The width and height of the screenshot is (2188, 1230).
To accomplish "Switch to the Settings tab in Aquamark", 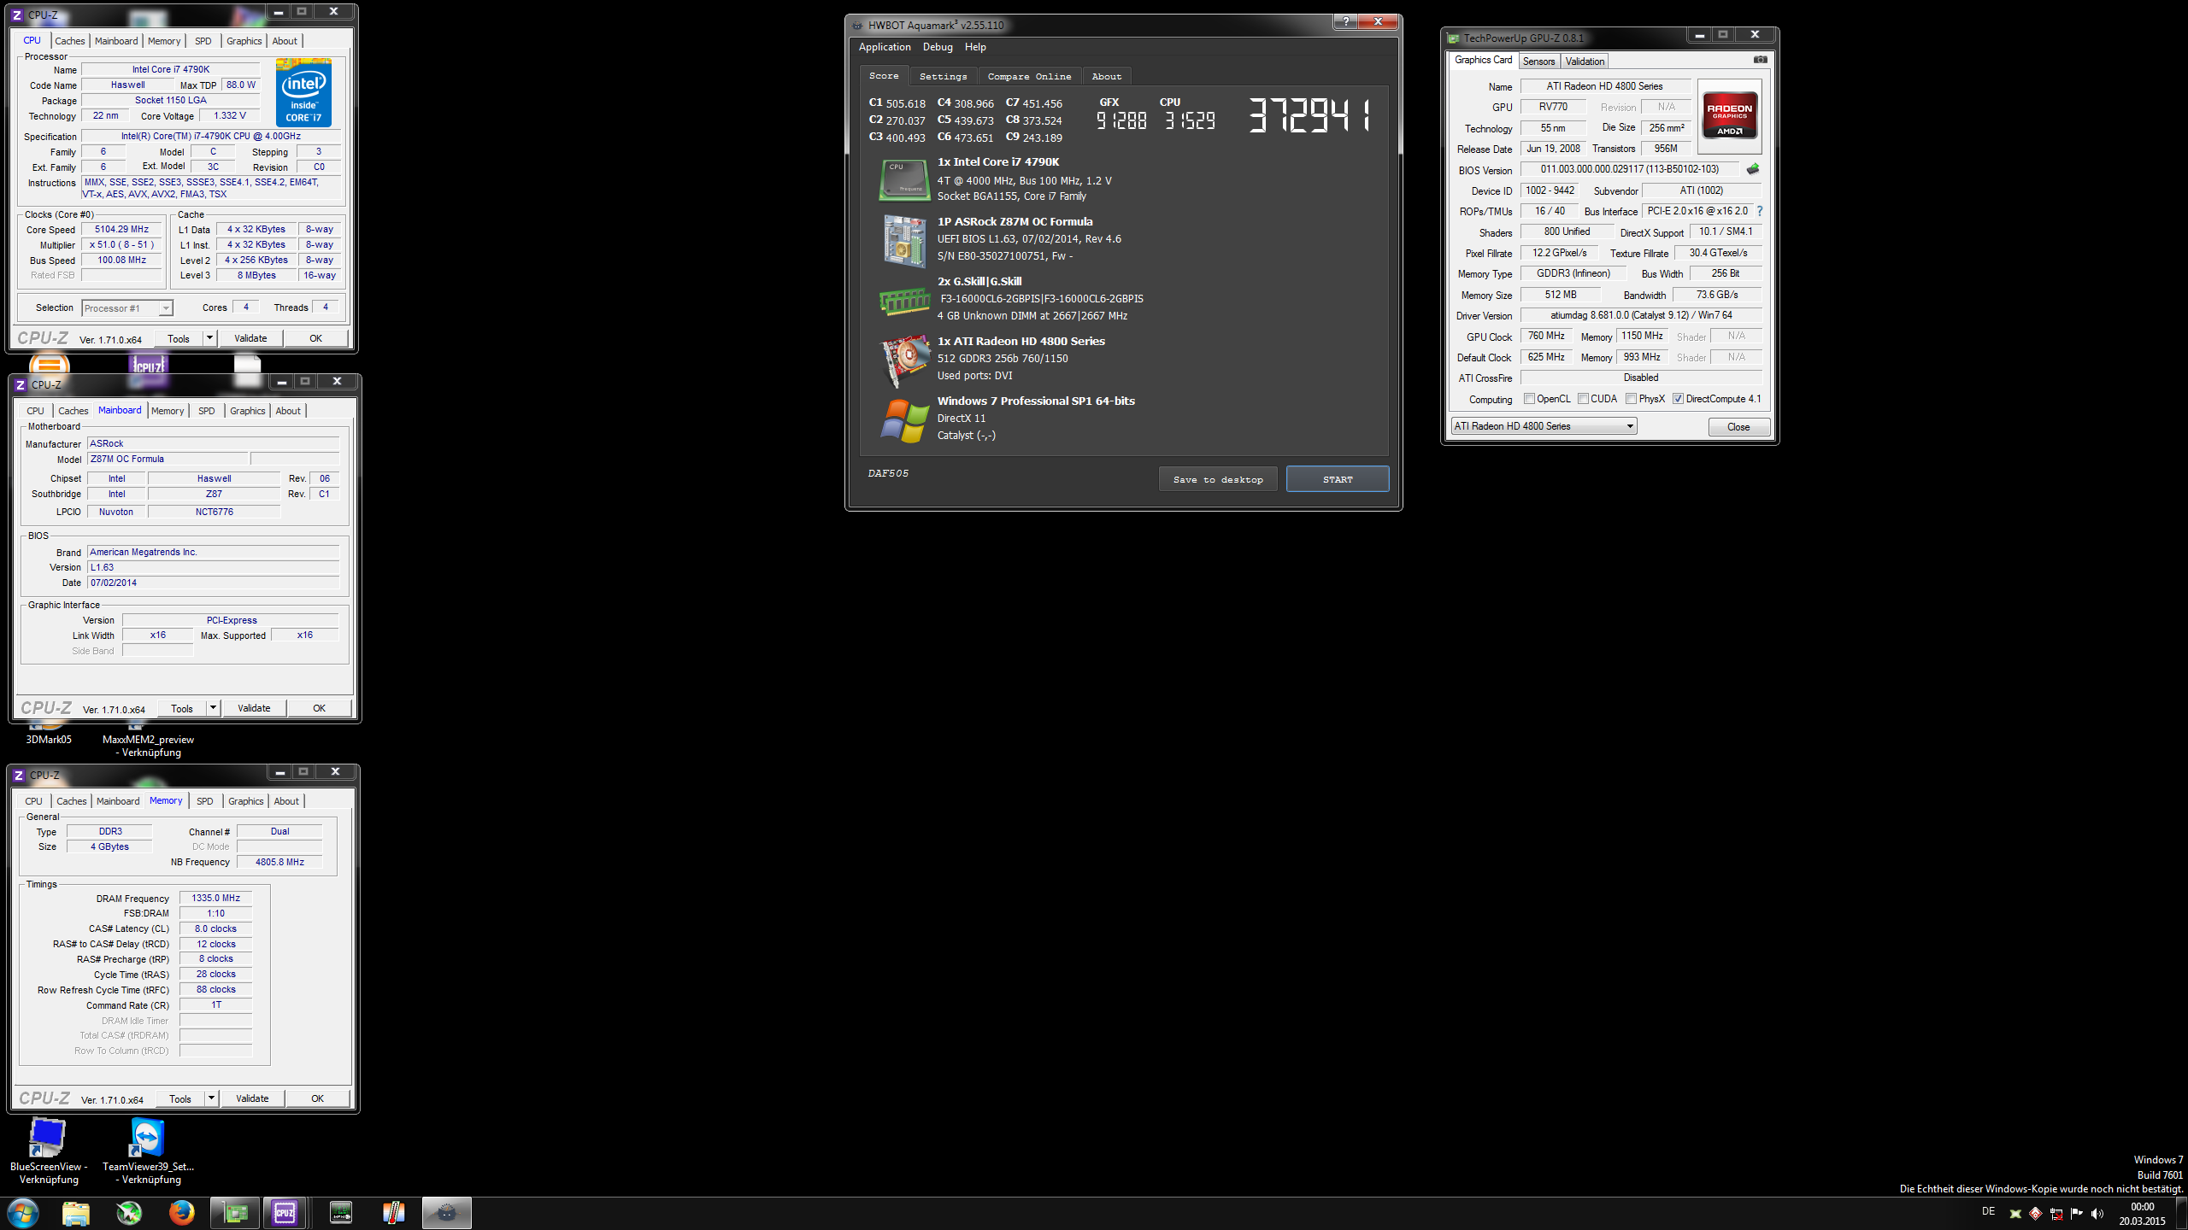I will click(943, 76).
